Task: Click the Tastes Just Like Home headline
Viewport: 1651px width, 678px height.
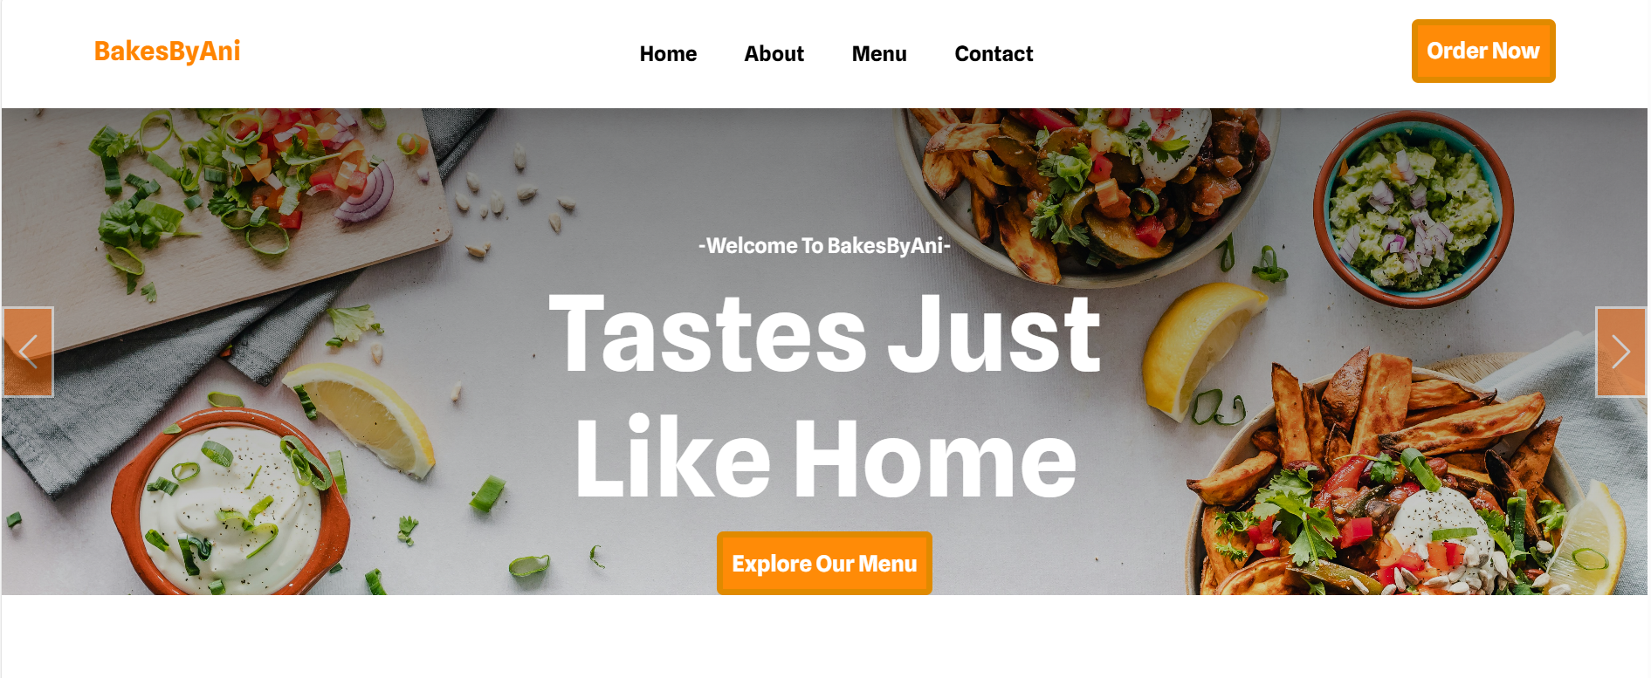Action: (825, 396)
